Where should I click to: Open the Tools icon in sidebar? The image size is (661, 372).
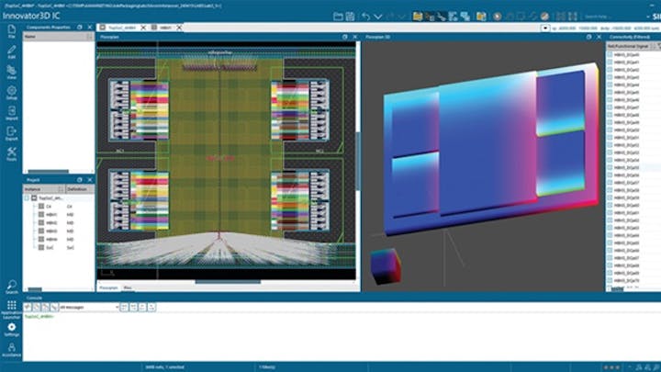(x=11, y=154)
